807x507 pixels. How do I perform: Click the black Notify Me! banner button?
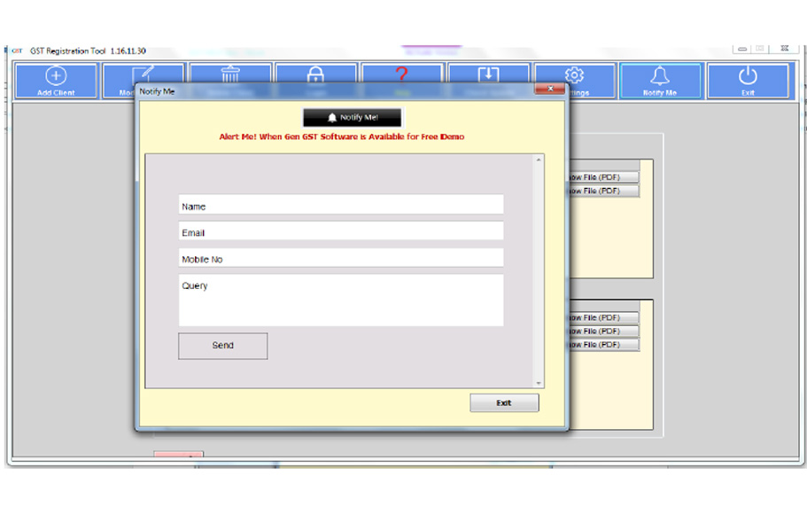point(353,117)
